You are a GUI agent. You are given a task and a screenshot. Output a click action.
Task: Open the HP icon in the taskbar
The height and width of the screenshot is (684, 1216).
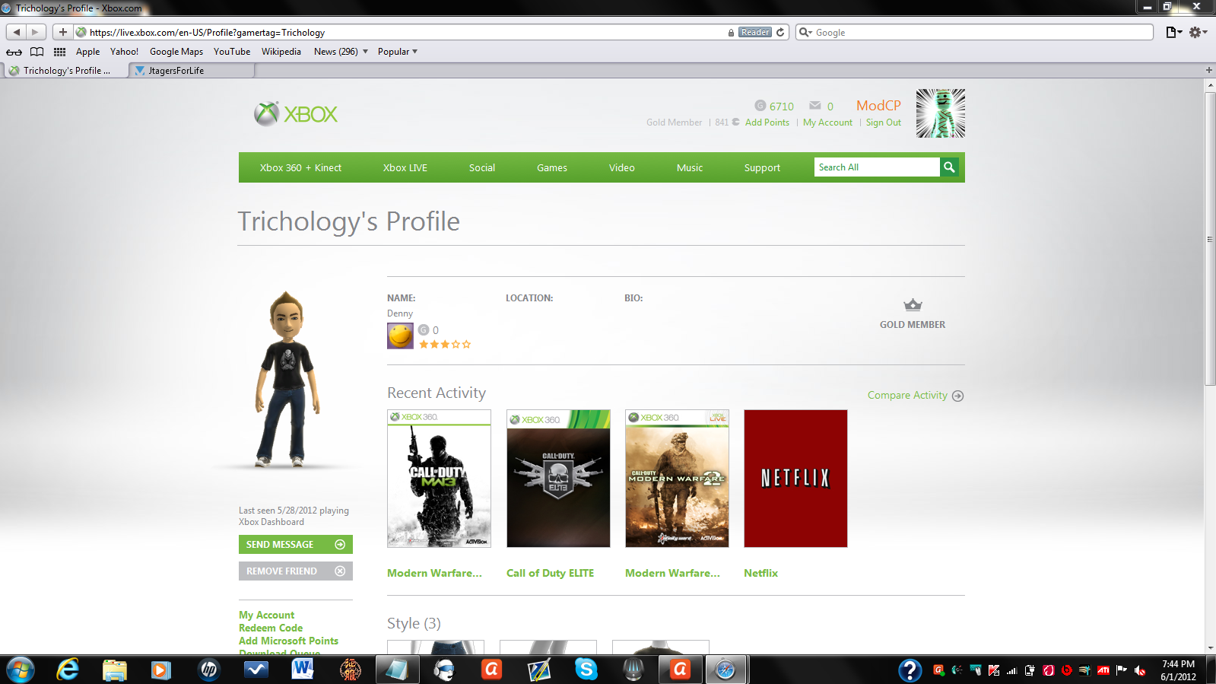[x=208, y=670]
